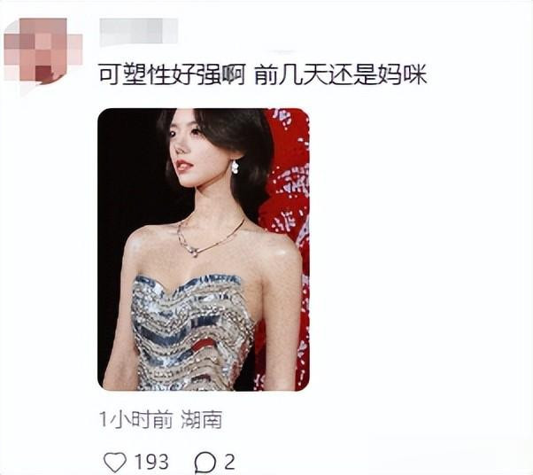Viewport: 533px width, 475px height.
Task: Select the text "可塑性好强啊"
Action: point(172,74)
